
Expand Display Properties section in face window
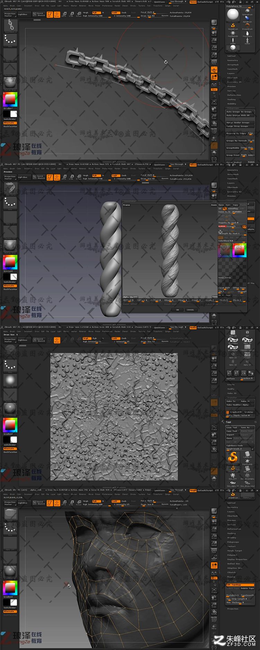coord(237,559)
